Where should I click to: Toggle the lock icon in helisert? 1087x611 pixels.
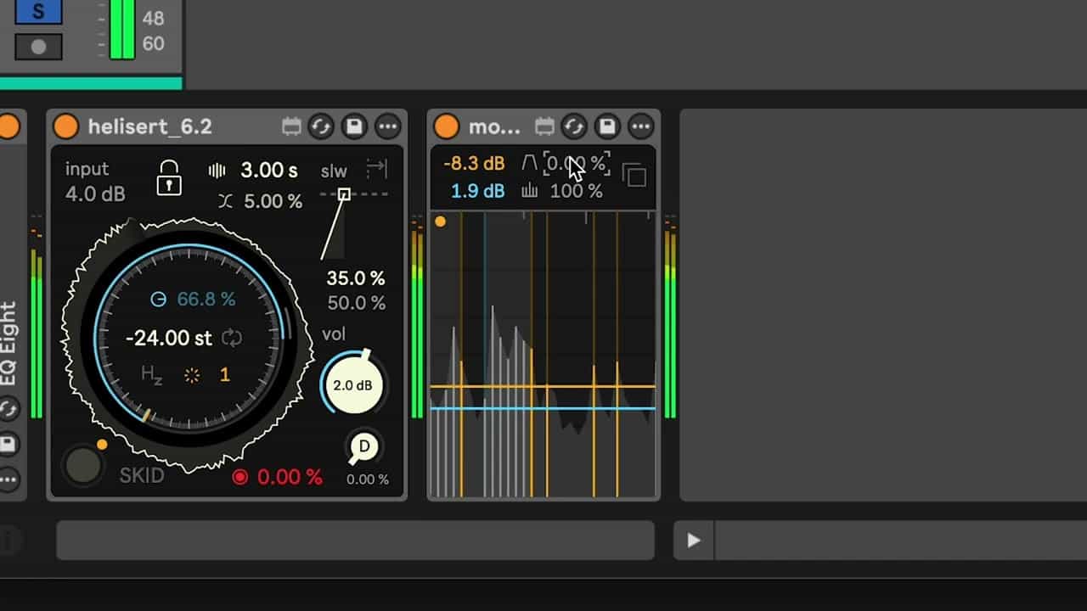pyautogui.click(x=169, y=178)
